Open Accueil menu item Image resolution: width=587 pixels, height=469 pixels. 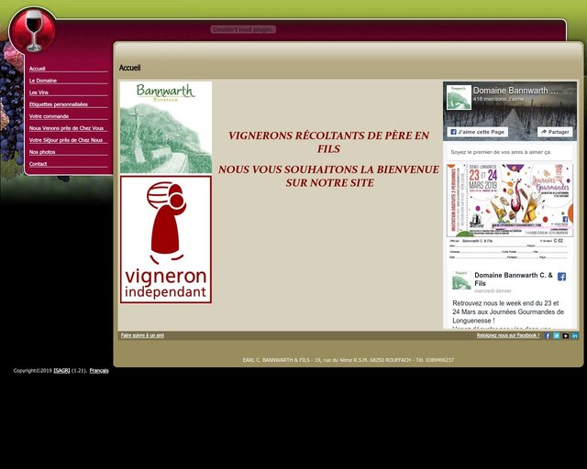[37, 69]
